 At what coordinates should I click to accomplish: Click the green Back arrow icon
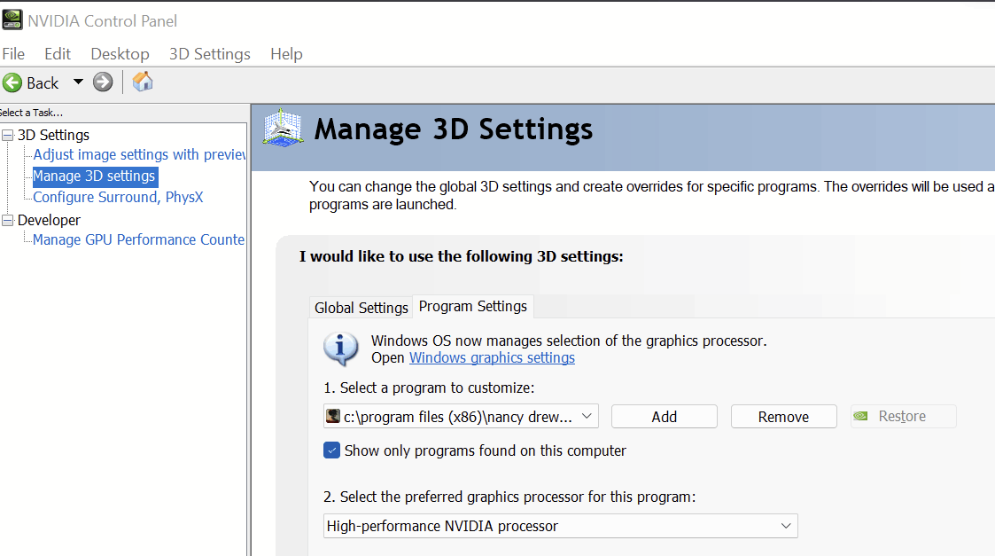tap(12, 82)
